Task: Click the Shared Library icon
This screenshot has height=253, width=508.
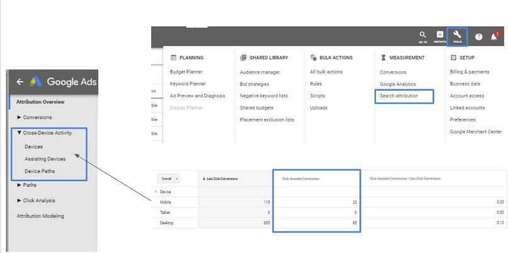Action: (244, 58)
